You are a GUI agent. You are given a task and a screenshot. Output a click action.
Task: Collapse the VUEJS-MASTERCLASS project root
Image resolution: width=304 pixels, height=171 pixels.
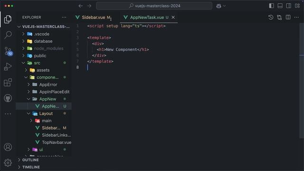(x=44, y=27)
